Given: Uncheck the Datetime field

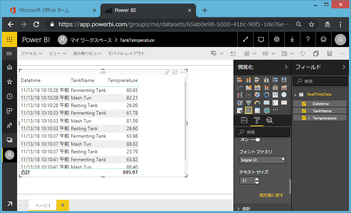Looking at the screenshot, I should [x=304, y=104].
